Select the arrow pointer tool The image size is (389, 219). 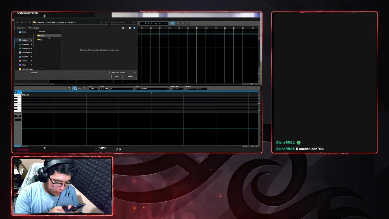coord(69,88)
